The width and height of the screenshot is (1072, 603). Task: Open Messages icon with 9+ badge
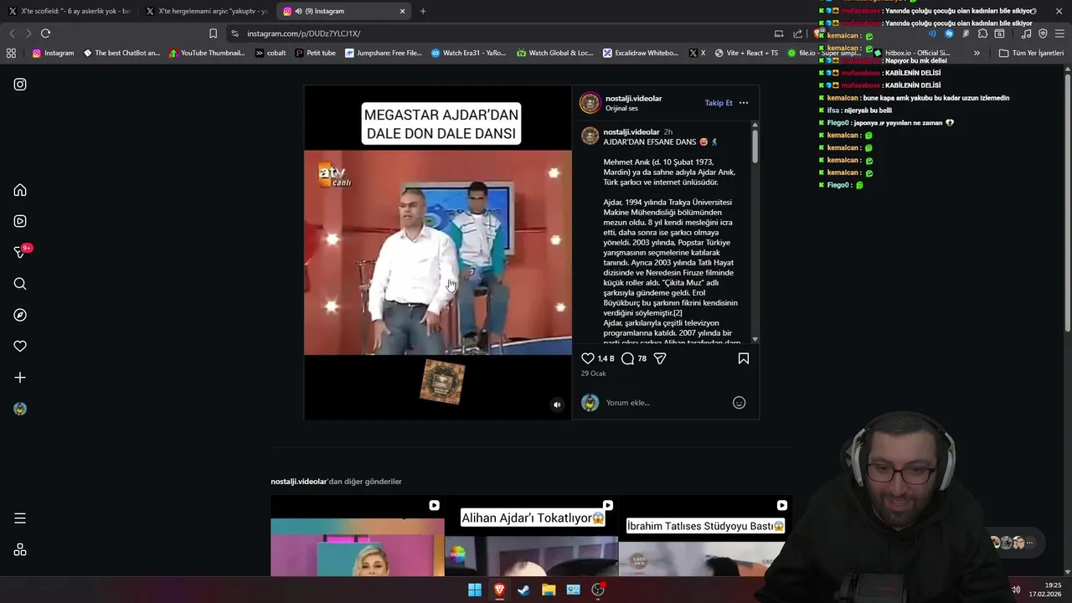point(22,251)
